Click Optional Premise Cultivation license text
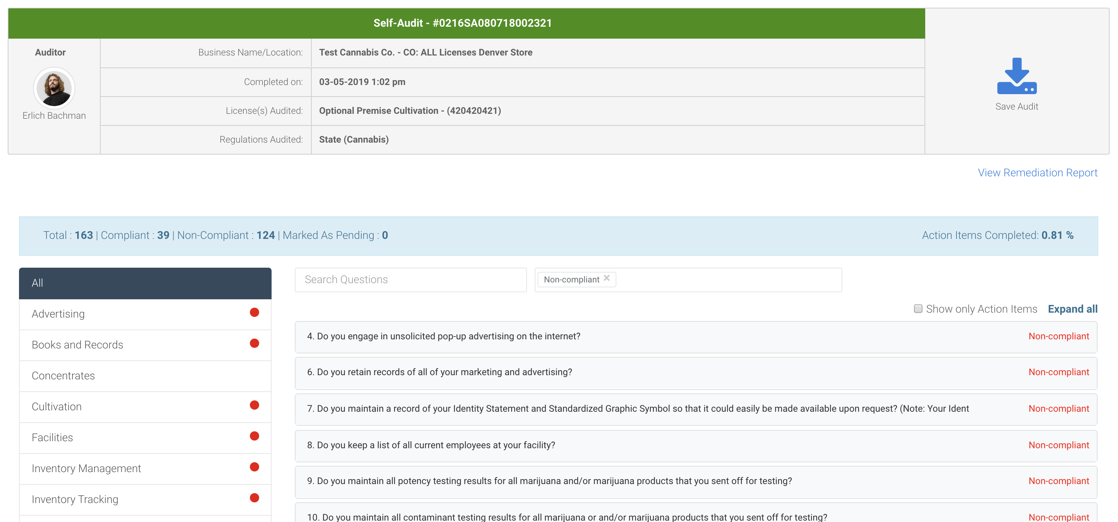This screenshot has width=1118, height=522. (x=410, y=111)
